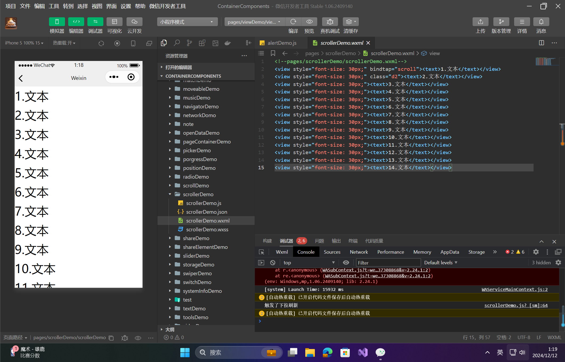The image size is (565, 362).
Task: Toggle the console live expression eye icon
Action: 346,263
